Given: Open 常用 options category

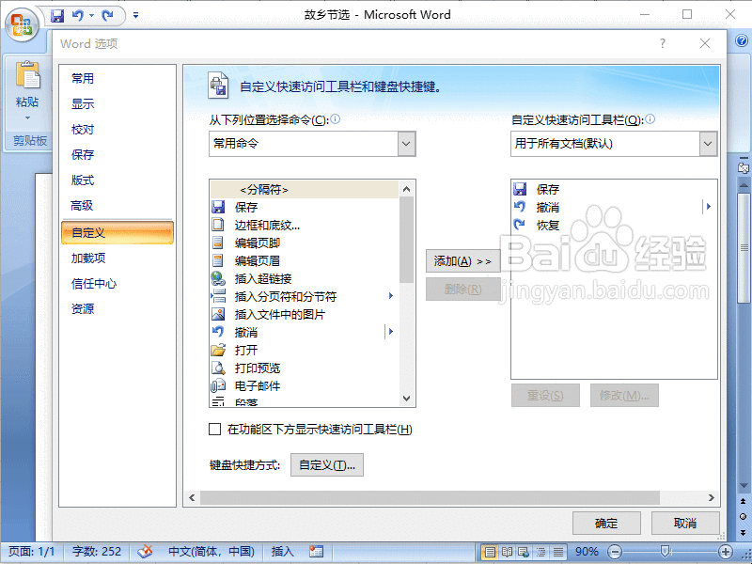Looking at the screenshot, I should click(x=117, y=78).
